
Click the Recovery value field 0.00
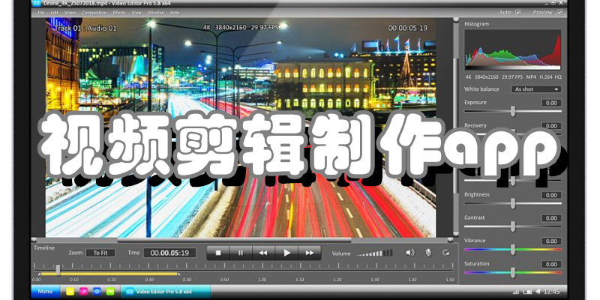551,126
